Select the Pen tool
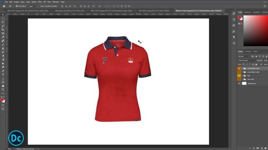The height and width of the screenshot is (150, 268). point(3,71)
